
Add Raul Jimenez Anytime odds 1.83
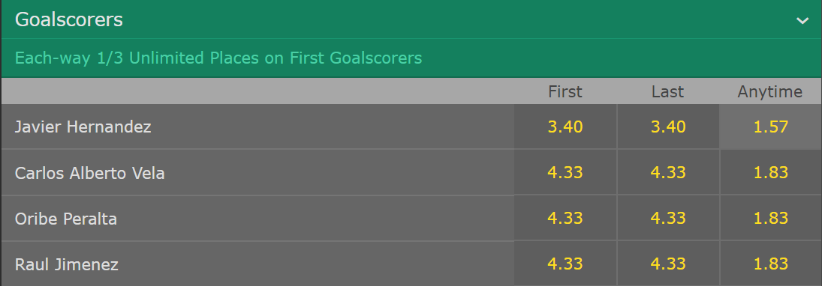pyautogui.click(x=771, y=264)
